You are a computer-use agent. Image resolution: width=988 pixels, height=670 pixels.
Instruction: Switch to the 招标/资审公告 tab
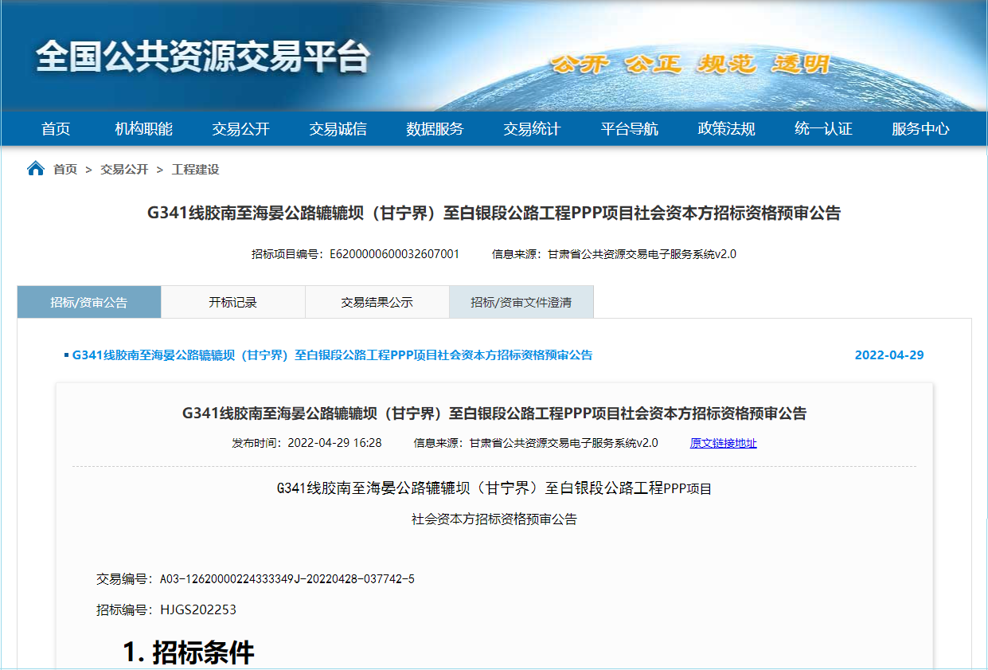click(89, 303)
